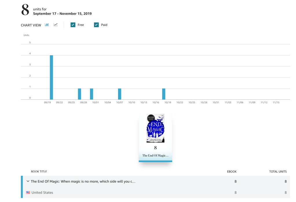Sort by the EBOOK column header

pyautogui.click(x=232, y=172)
